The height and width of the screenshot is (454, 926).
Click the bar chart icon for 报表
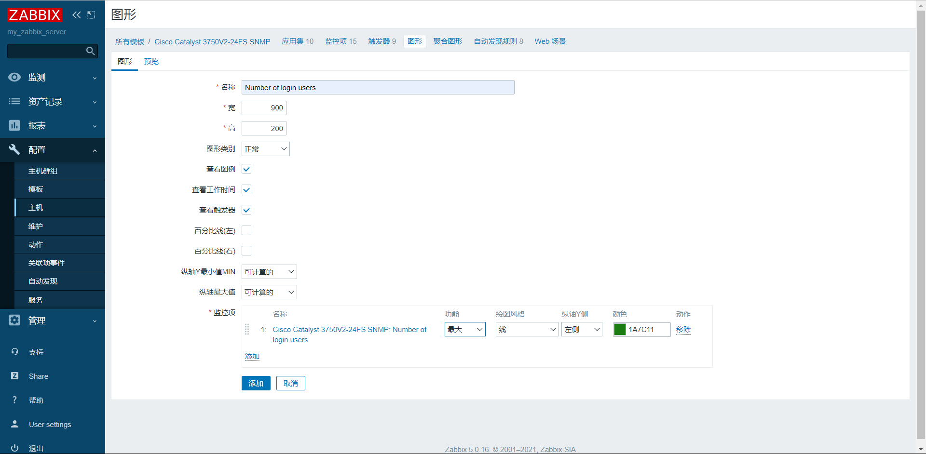(14, 125)
